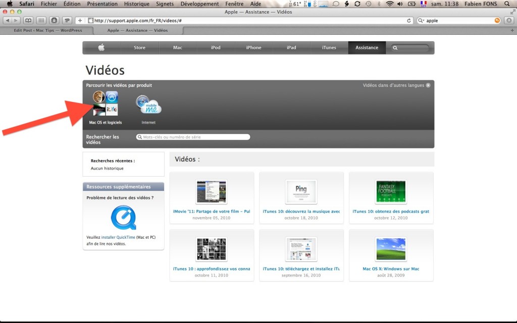This screenshot has width=517, height=323.
Task: Open iTunes 10 : approfondissez vos conna link
Action: coord(212,269)
